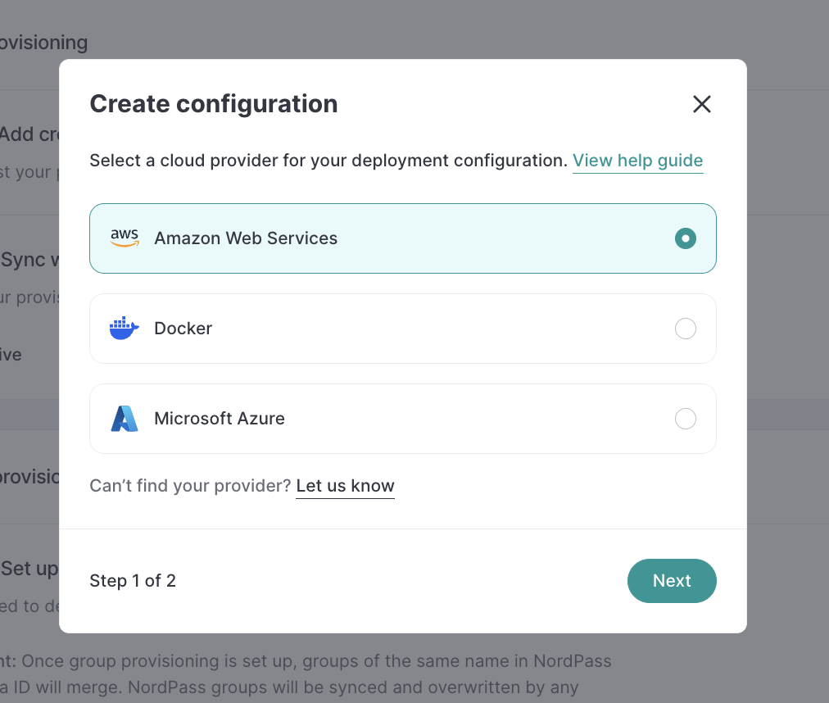The image size is (829, 703).
Task: Click the Step 1 of 2 indicator
Action: coord(133,581)
